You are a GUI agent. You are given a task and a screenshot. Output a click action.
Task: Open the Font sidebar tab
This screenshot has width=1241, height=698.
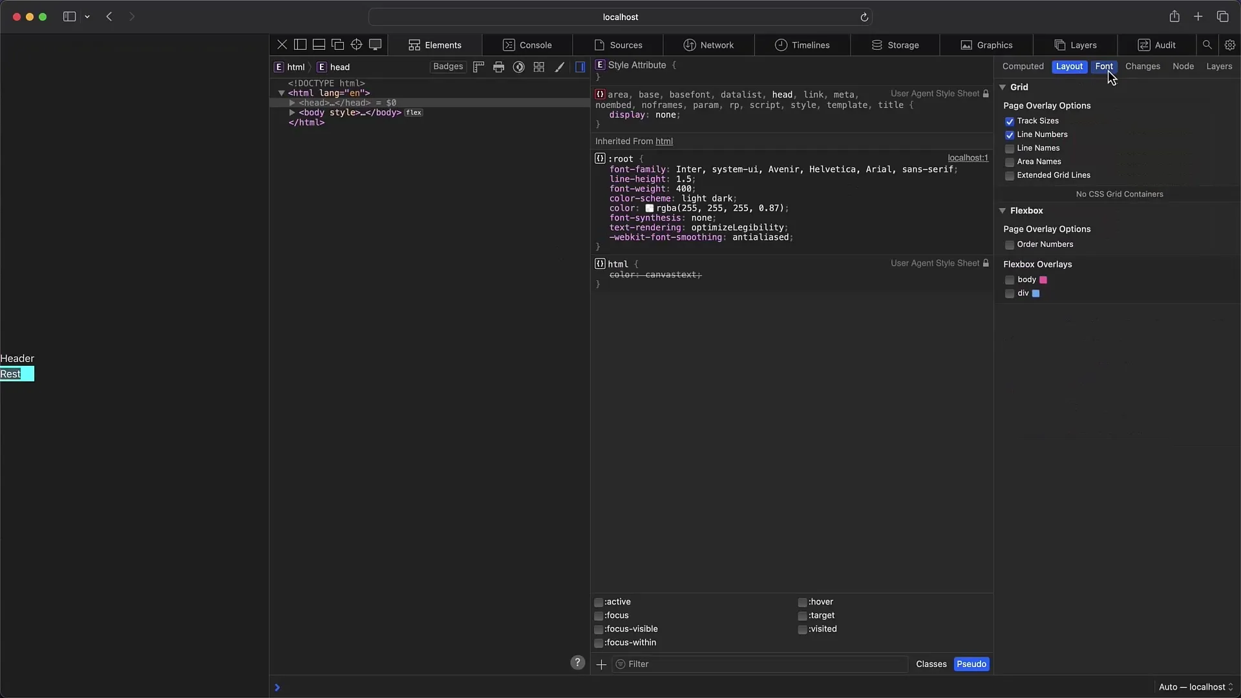click(x=1103, y=66)
